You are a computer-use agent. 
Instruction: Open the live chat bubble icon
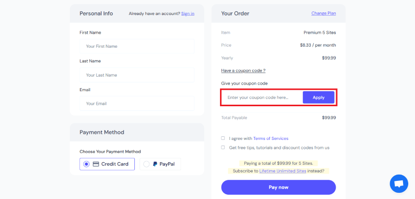coord(399,183)
